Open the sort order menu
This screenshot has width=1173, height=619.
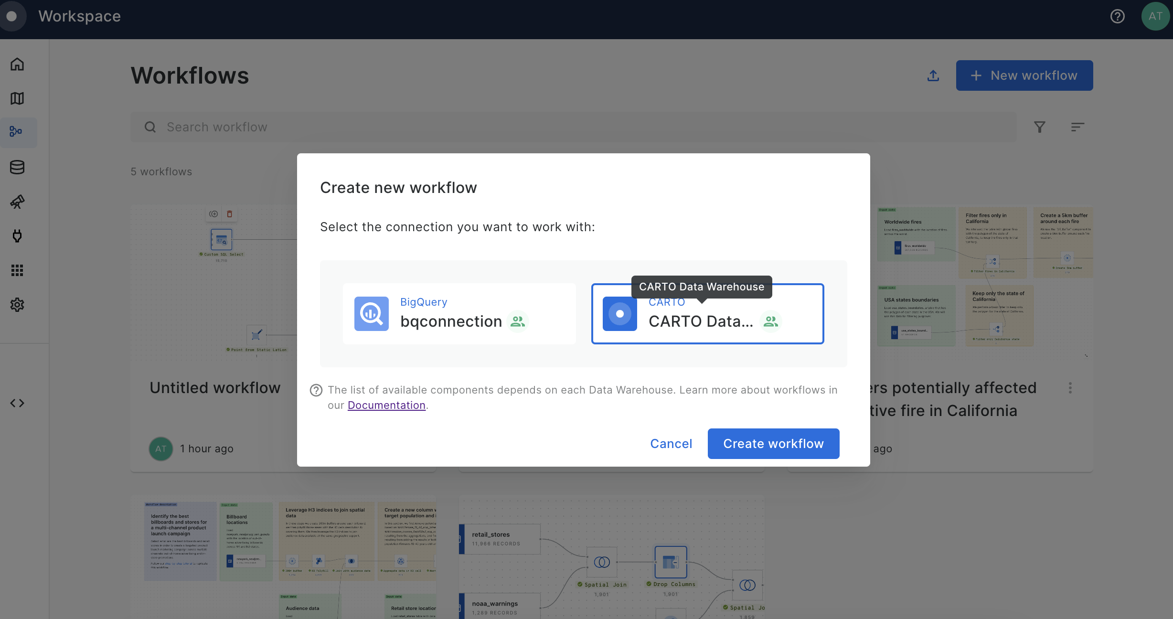(1077, 127)
